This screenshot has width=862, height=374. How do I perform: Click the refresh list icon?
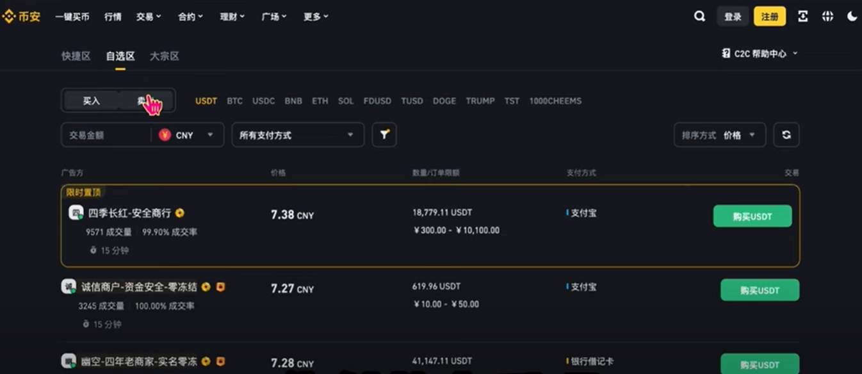tap(786, 134)
